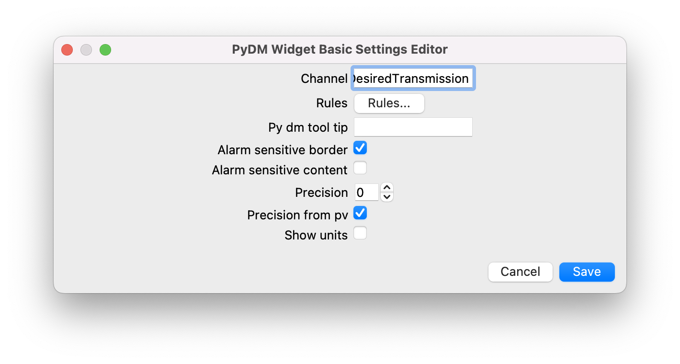Click the dialog title bar text

point(340,49)
